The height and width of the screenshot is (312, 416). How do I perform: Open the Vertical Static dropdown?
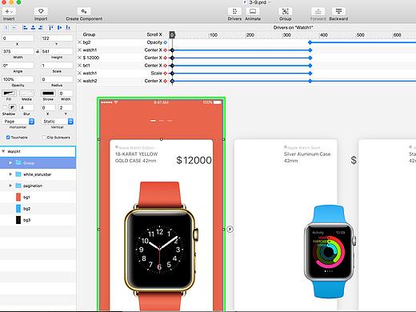coord(58,122)
